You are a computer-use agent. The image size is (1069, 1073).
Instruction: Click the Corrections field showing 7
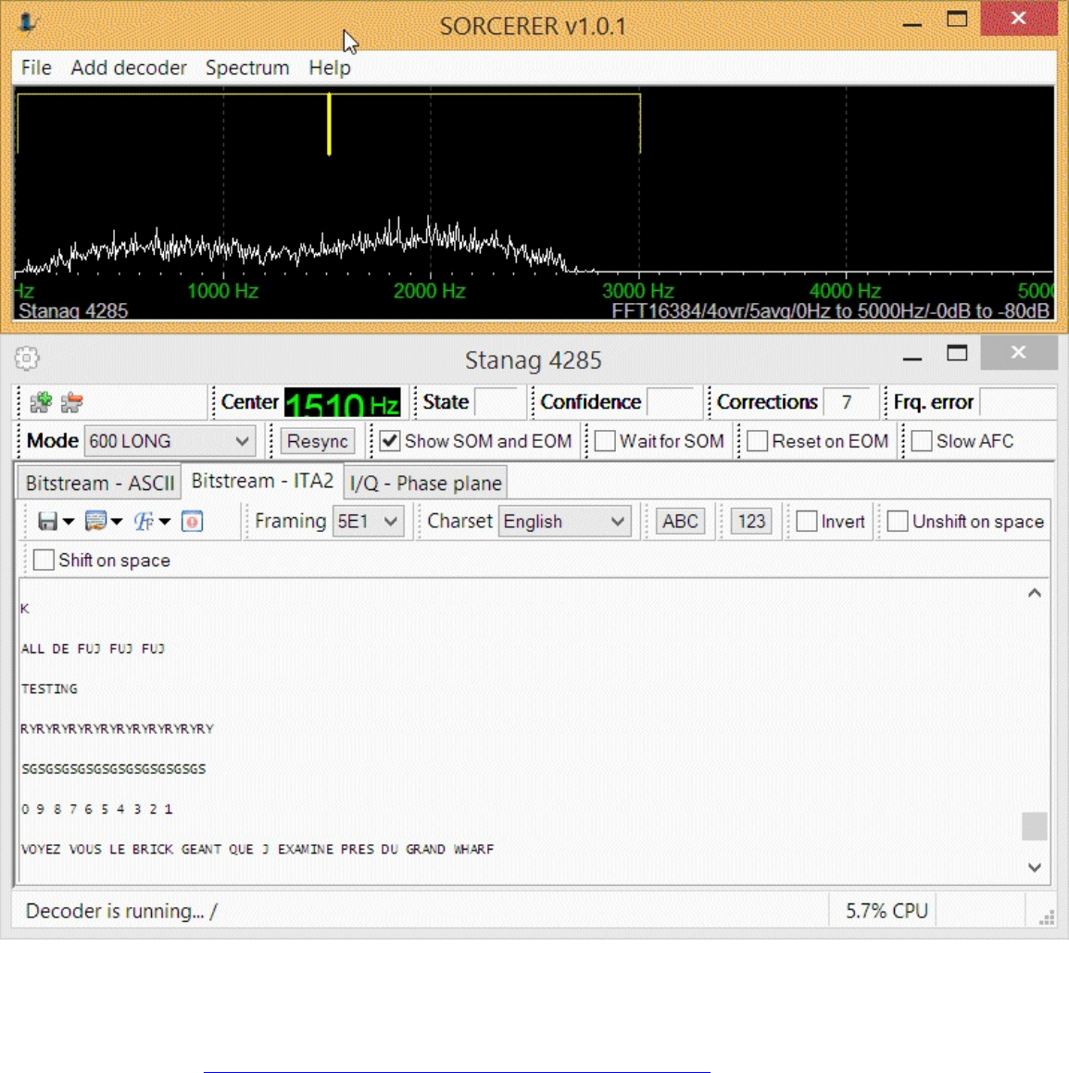pyautogui.click(x=848, y=402)
